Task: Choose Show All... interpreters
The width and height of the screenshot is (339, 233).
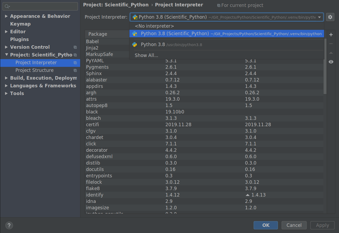Action: 227,55
